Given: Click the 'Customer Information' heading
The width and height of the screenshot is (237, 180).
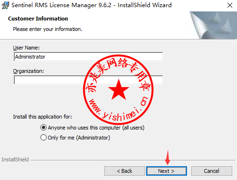Looking at the screenshot, I should pyautogui.click(x=38, y=19).
